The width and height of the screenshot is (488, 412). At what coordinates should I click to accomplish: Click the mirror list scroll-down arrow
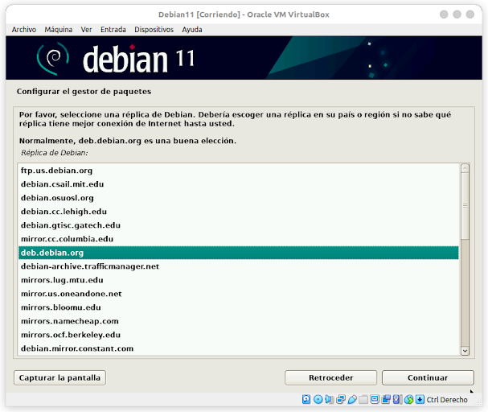pyautogui.click(x=465, y=351)
